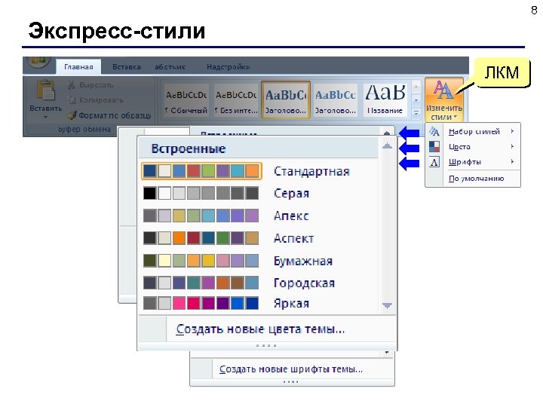Select the Апекс color palette
Screen dimensions: 543x407
click(x=201, y=216)
